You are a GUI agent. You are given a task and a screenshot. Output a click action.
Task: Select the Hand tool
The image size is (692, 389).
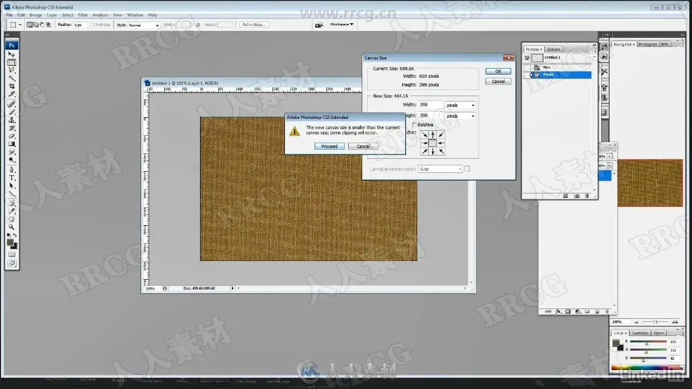[12, 219]
